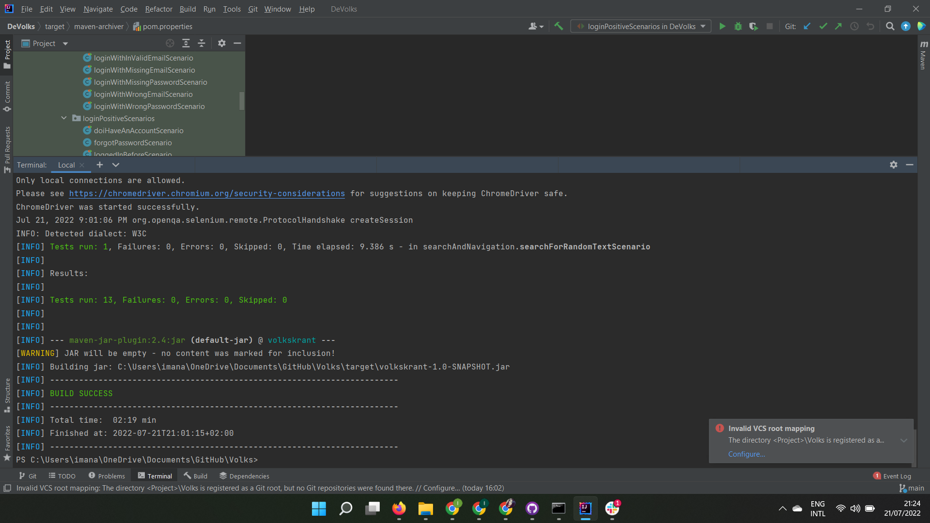The width and height of the screenshot is (930, 523).
Task: Open the chromedriver security-considerations link
Action: click(x=207, y=193)
